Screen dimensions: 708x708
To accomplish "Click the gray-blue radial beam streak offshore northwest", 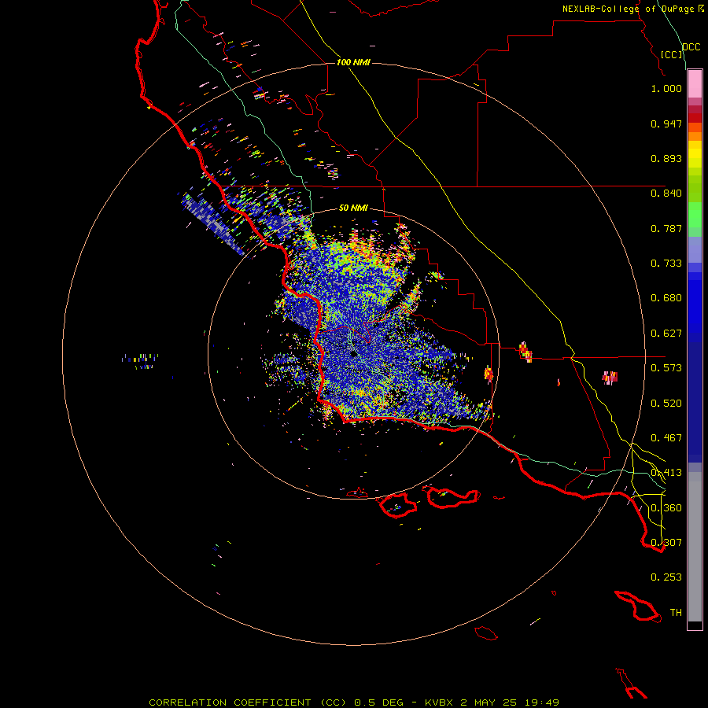I will pos(213,223).
